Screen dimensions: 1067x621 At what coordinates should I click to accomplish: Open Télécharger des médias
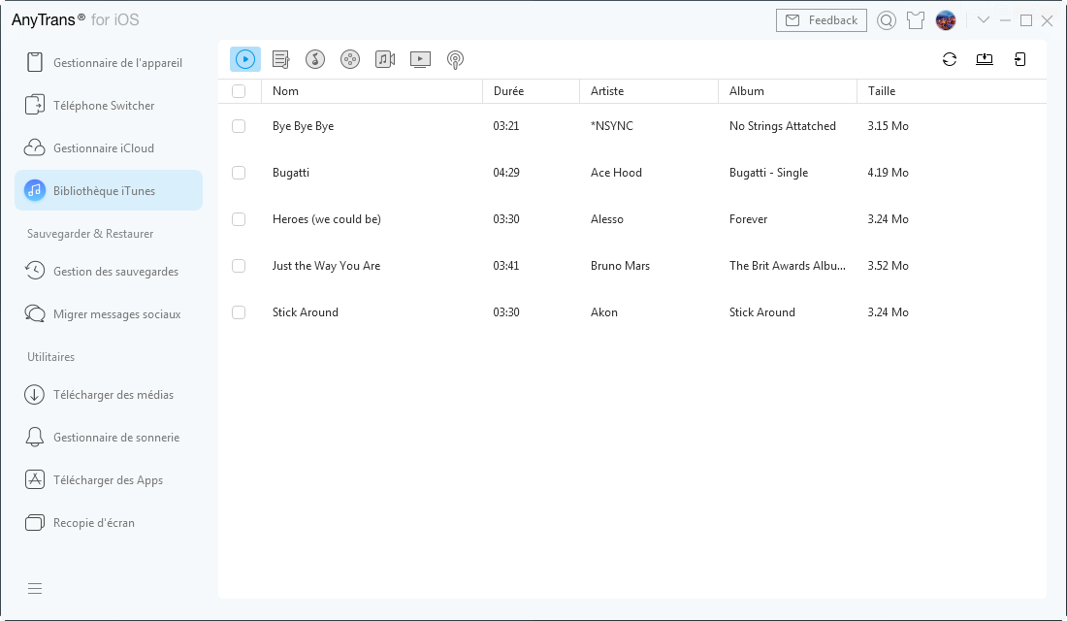(x=109, y=394)
